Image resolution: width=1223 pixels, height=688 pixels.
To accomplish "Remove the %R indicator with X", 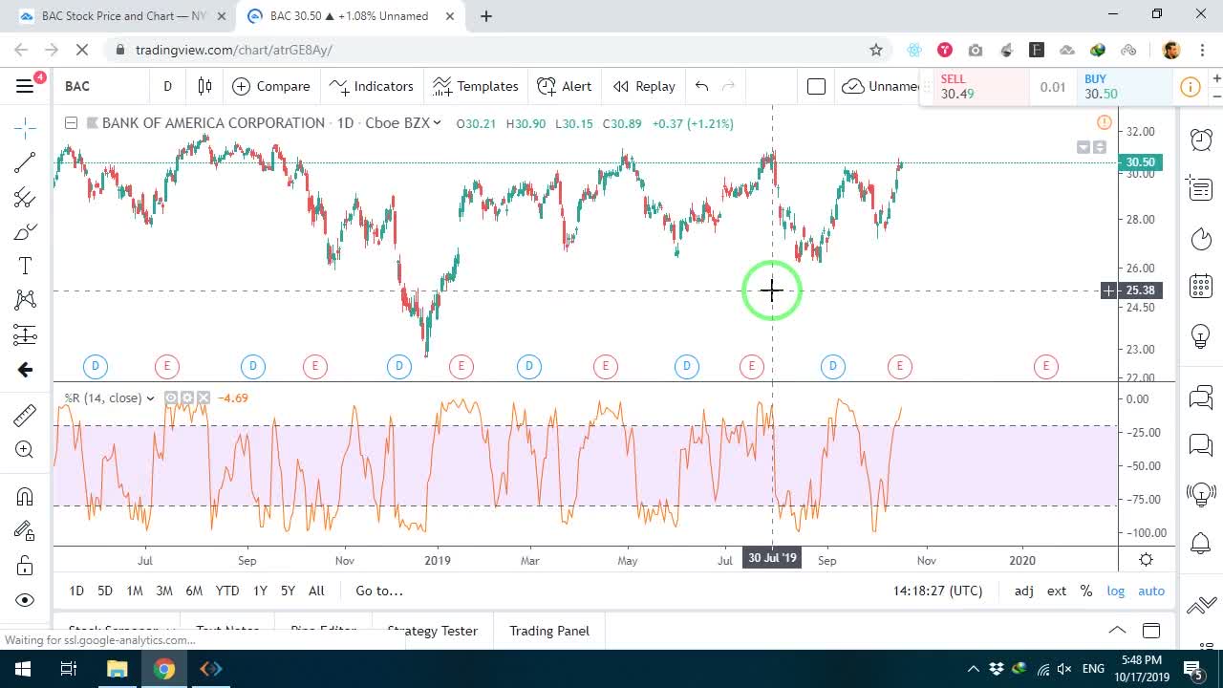I will (x=204, y=398).
